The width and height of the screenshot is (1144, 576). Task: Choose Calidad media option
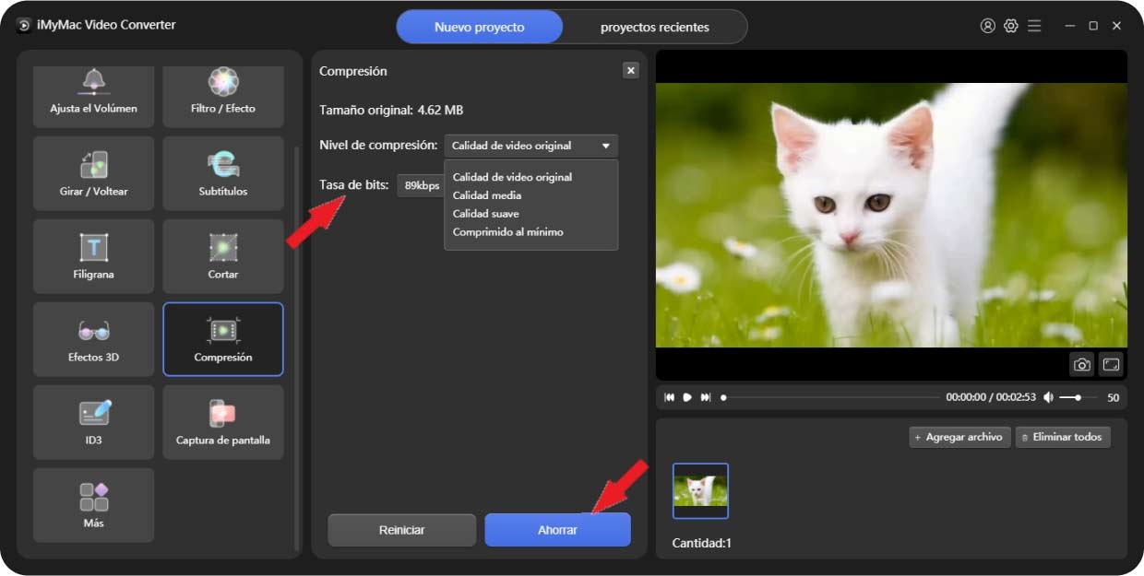pos(486,195)
